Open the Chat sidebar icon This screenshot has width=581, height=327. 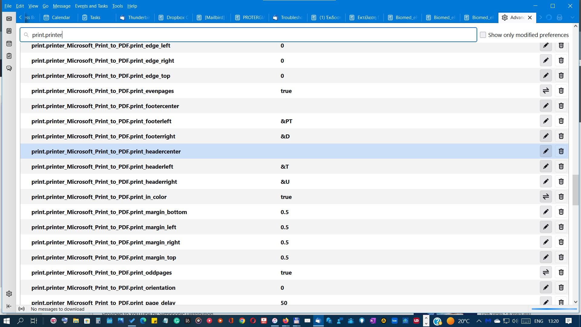9,68
